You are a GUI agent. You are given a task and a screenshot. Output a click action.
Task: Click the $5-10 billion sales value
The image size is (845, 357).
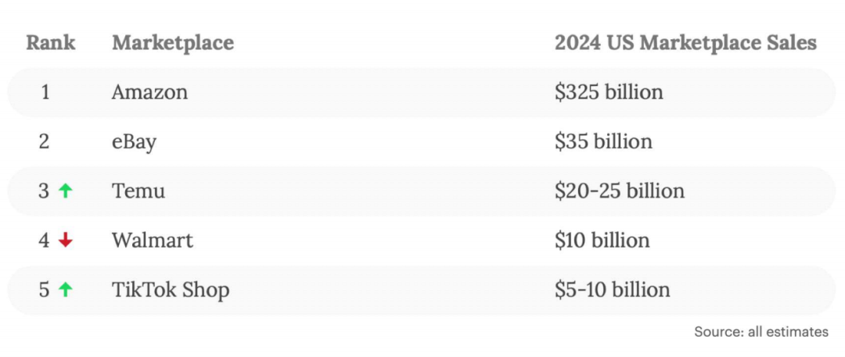point(613,290)
